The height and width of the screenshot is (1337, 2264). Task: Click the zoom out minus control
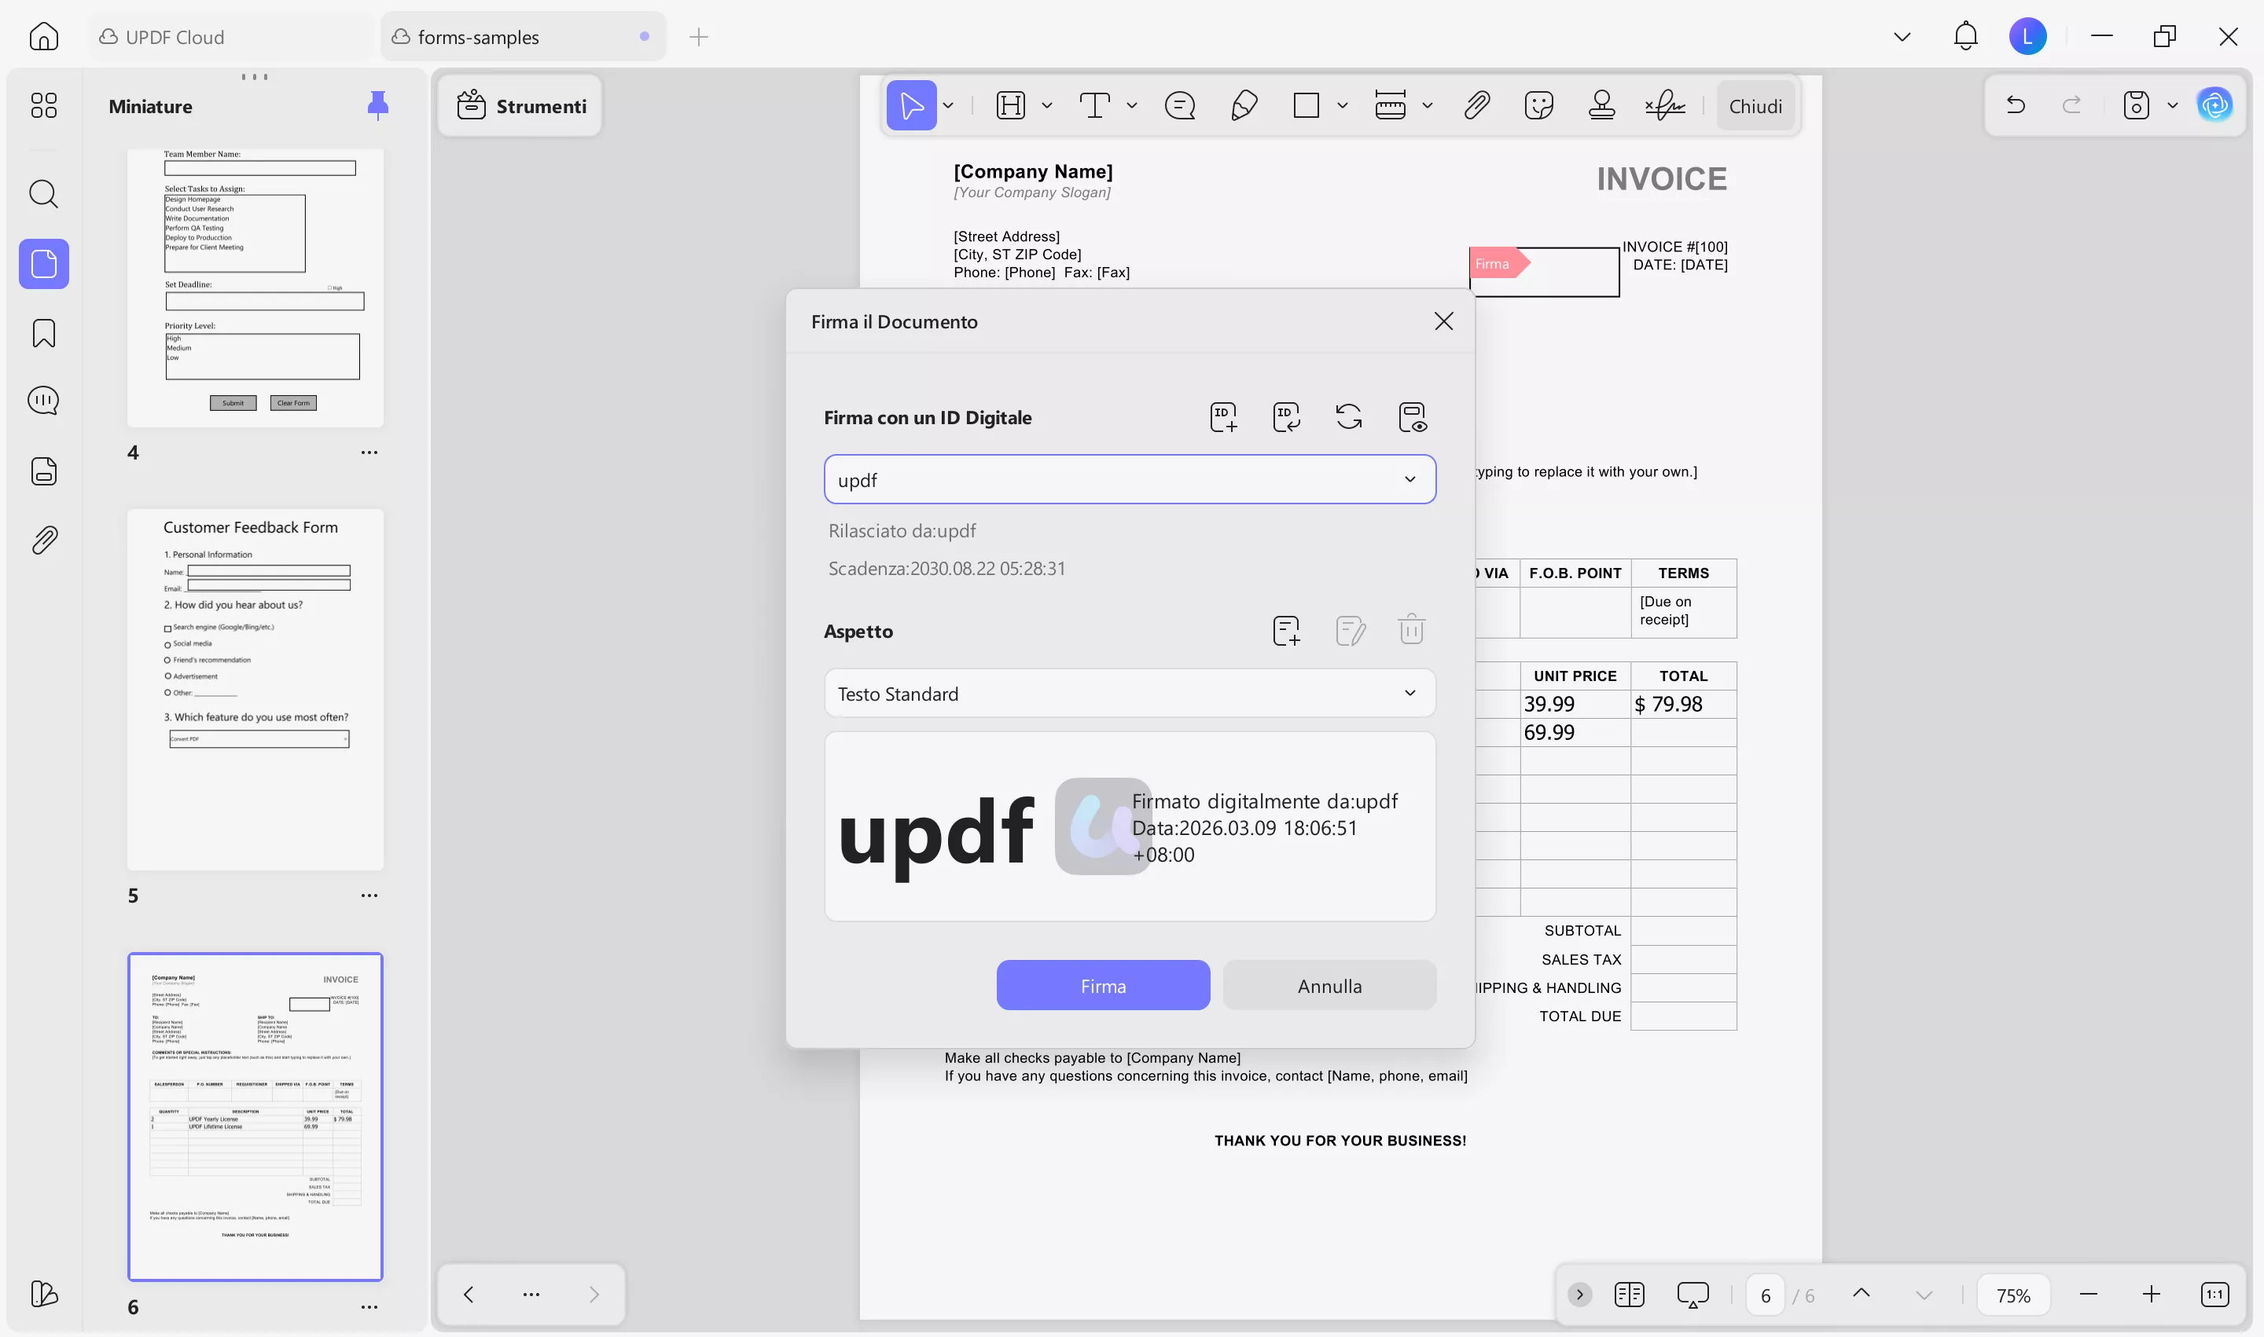tap(2088, 1294)
